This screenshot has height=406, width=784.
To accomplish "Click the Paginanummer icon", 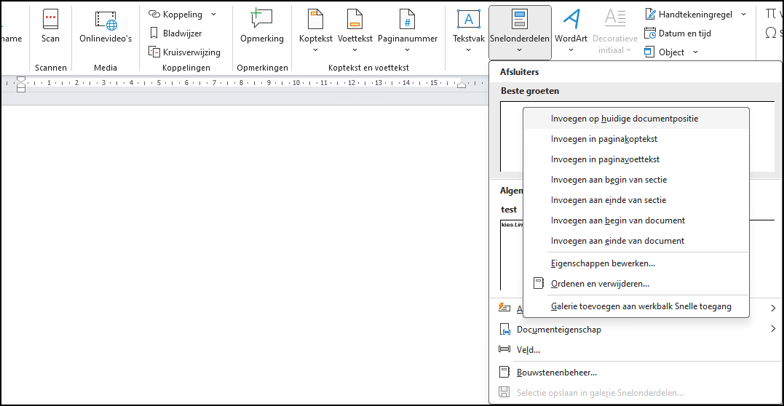I will [407, 19].
